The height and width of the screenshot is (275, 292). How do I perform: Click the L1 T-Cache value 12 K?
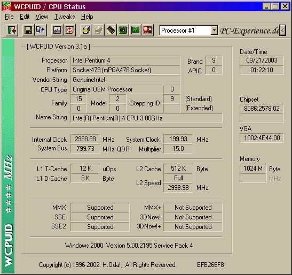pos(85,169)
